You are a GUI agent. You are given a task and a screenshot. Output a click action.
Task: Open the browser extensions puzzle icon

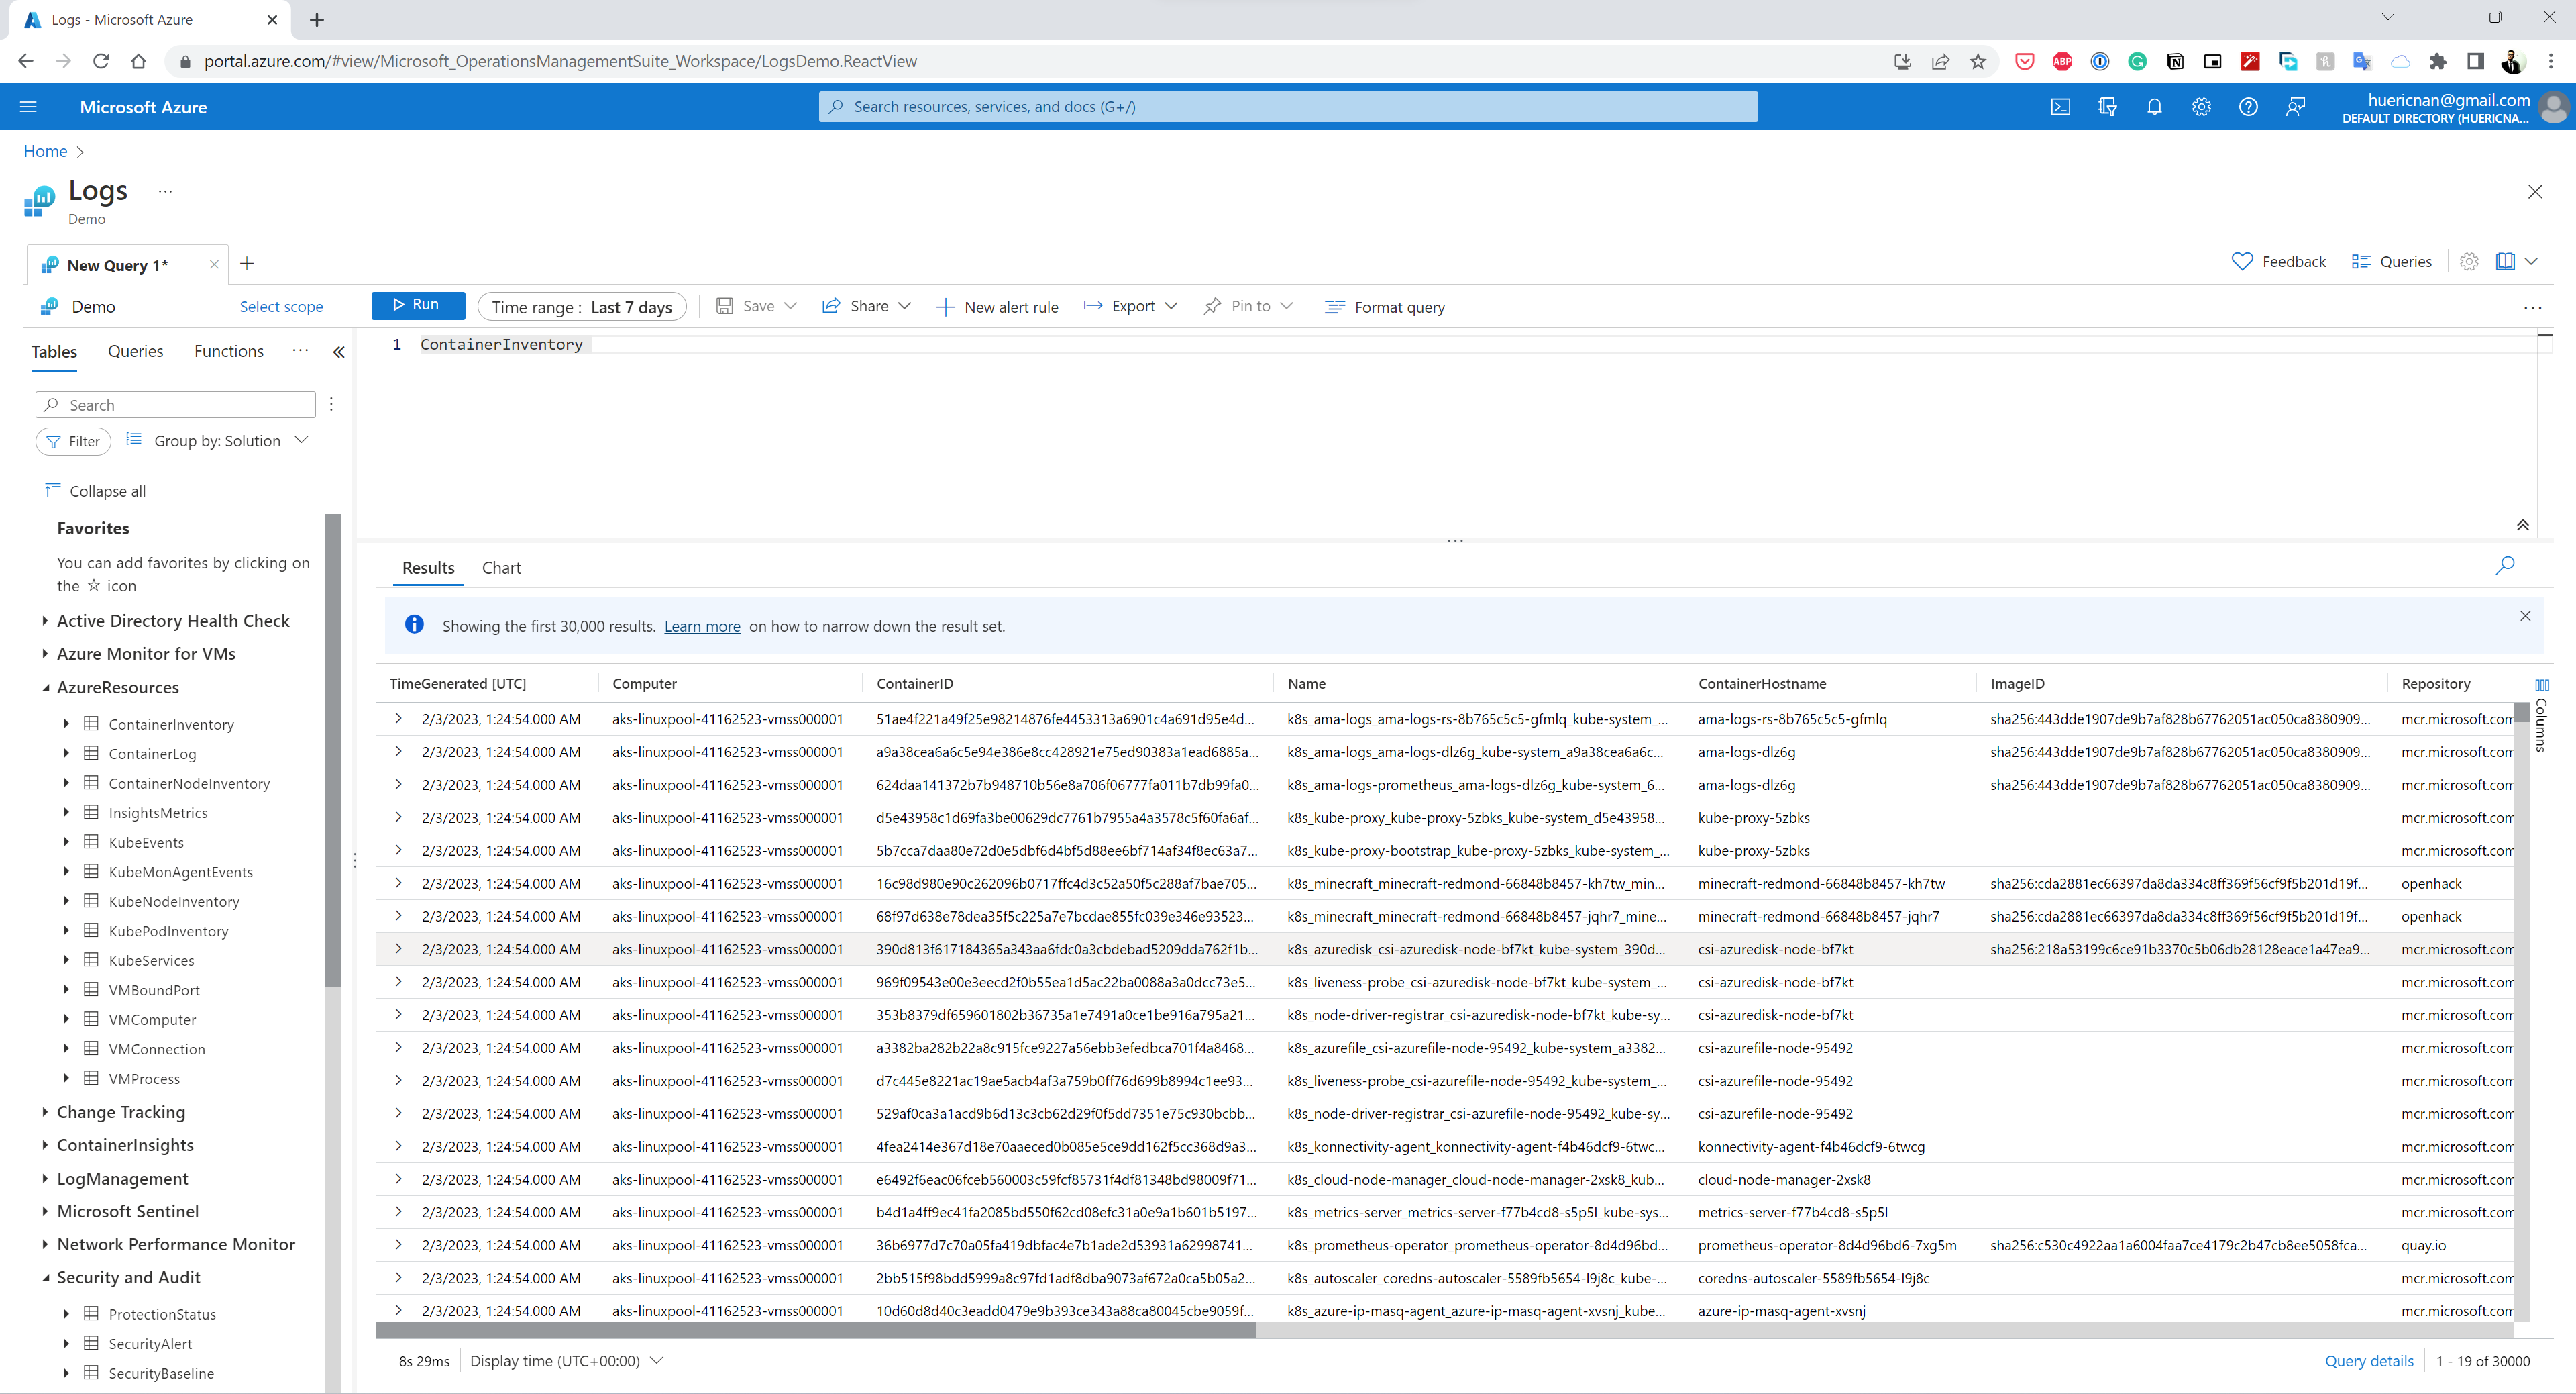(2438, 61)
